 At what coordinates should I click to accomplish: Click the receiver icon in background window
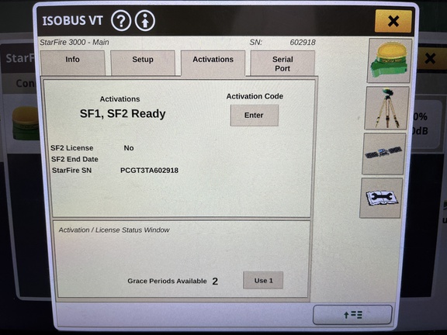[x=26, y=123]
